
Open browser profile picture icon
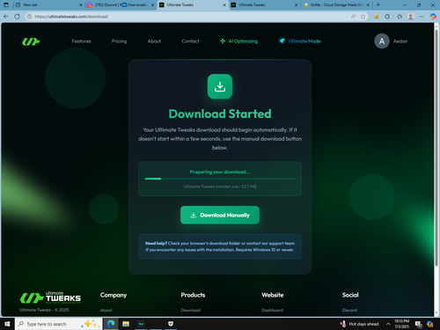pos(411,17)
